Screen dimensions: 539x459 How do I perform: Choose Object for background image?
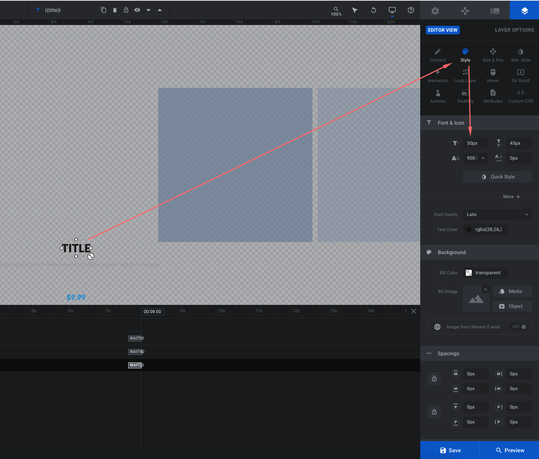pos(512,306)
